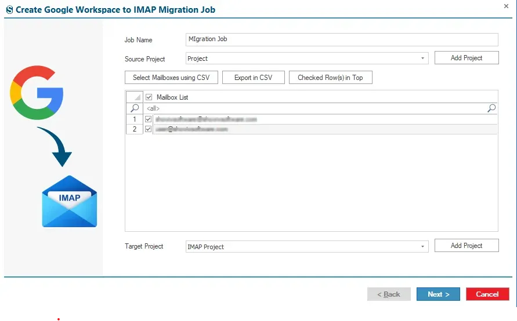Toggle the Mailbox List select-all checkbox
Viewport: 517px width, 321px height.
point(149,97)
